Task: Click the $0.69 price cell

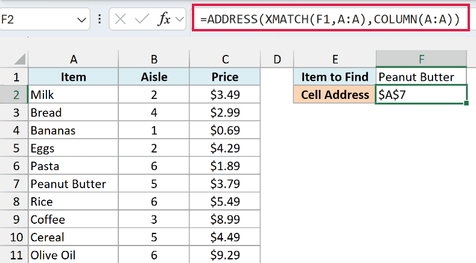Action: click(225, 130)
